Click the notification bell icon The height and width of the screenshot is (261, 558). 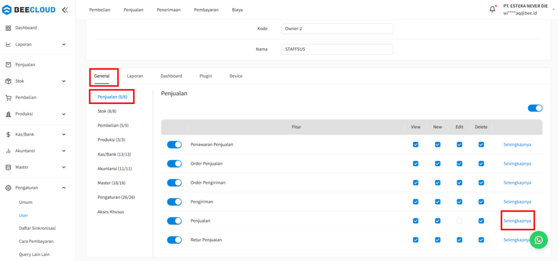click(x=493, y=9)
